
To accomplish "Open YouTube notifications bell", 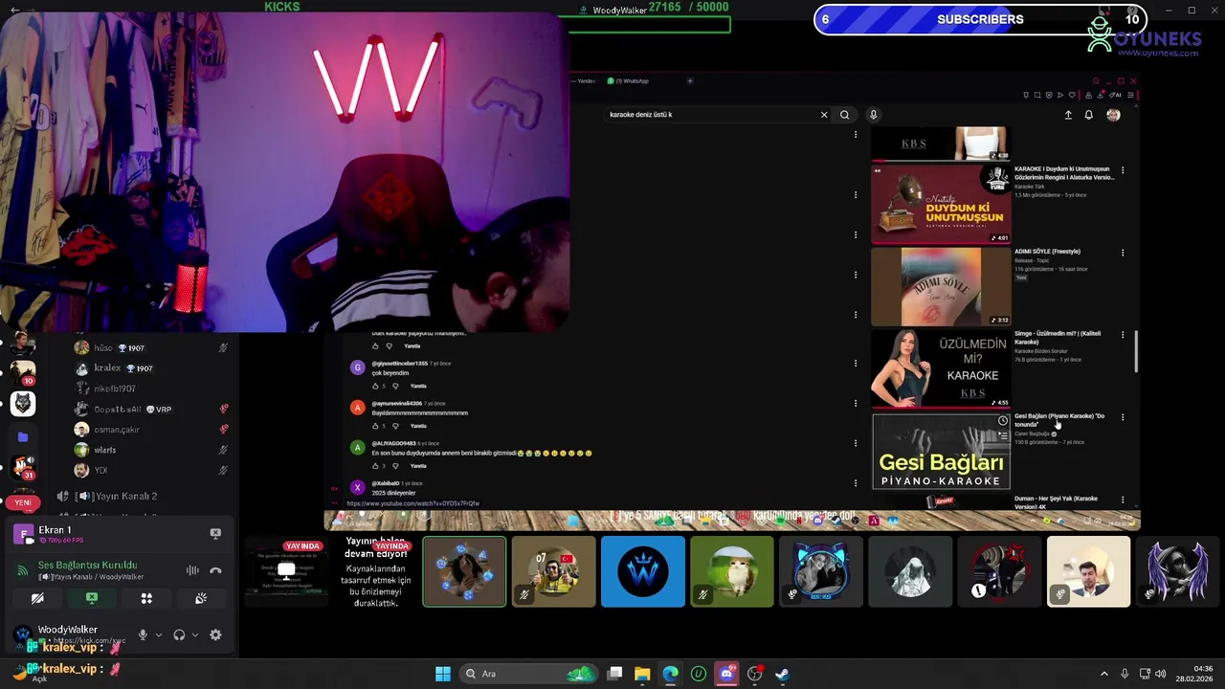I will [x=1088, y=115].
